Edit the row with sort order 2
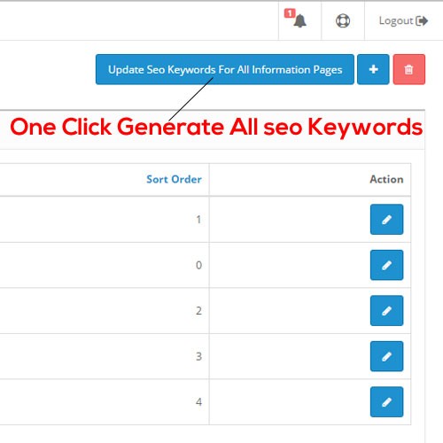 pos(386,311)
